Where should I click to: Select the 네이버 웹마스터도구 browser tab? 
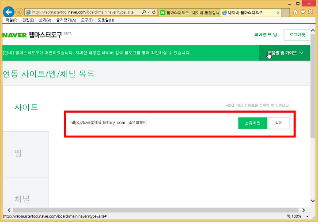(x=251, y=12)
